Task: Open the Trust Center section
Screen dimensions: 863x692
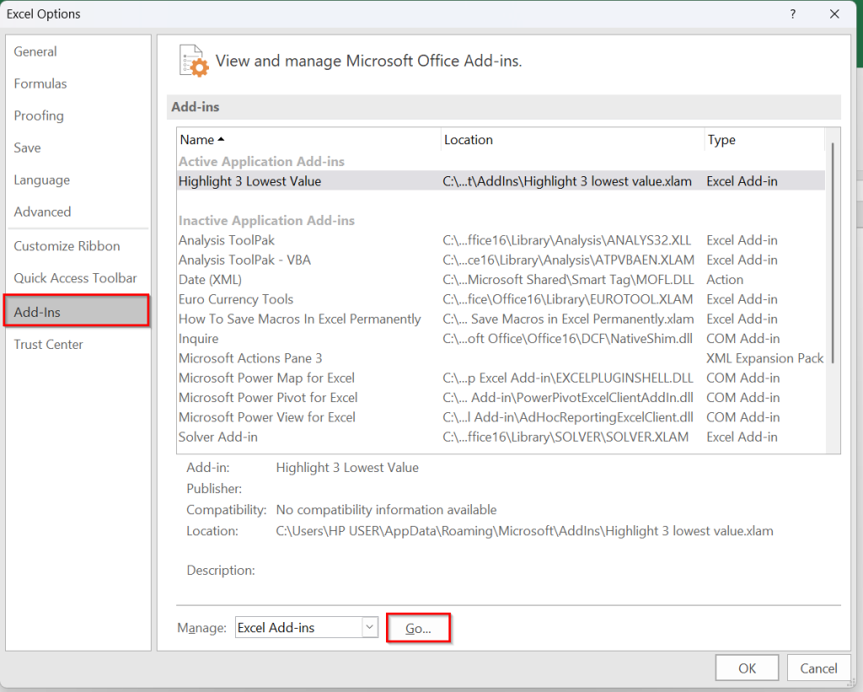Action: pos(48,344)
